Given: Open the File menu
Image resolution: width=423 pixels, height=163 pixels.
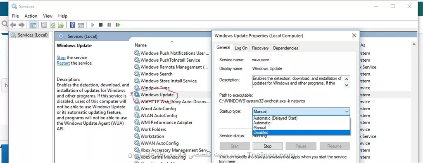Looking at the screenshot, I should click(x=15, y=16).
